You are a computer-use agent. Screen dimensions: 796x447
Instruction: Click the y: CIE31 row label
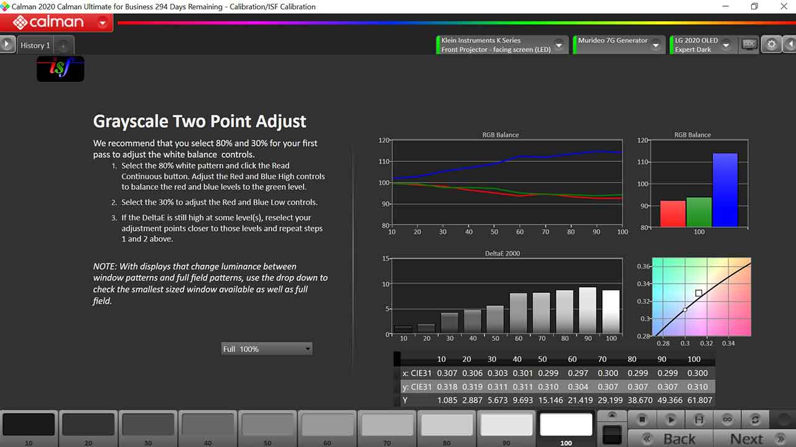coord(417,387)
